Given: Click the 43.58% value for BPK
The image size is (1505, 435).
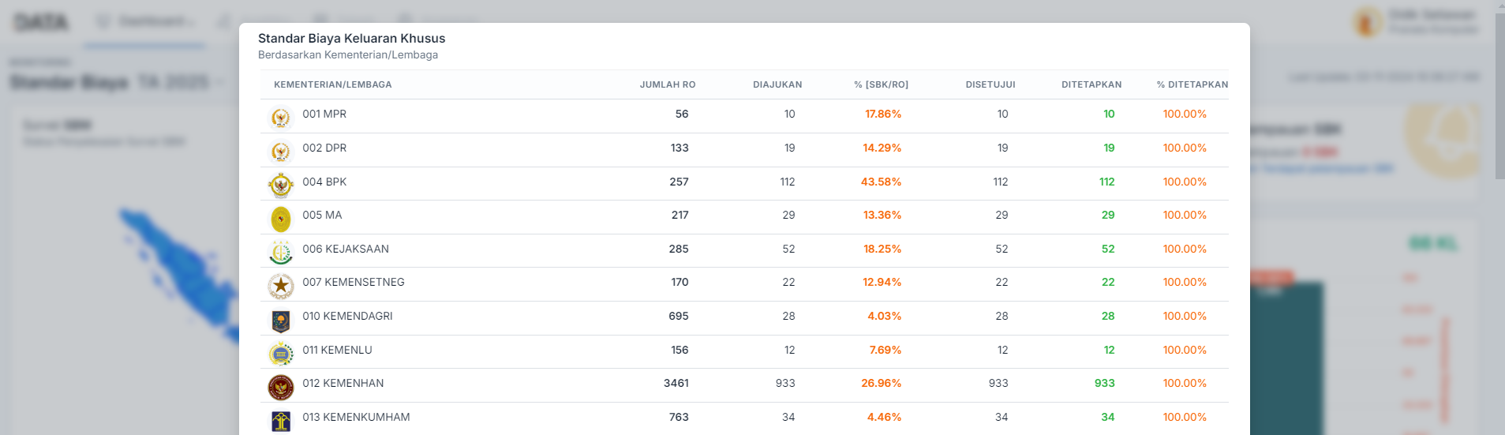Looking at the screenshot, I should click(x=881, y=182).
